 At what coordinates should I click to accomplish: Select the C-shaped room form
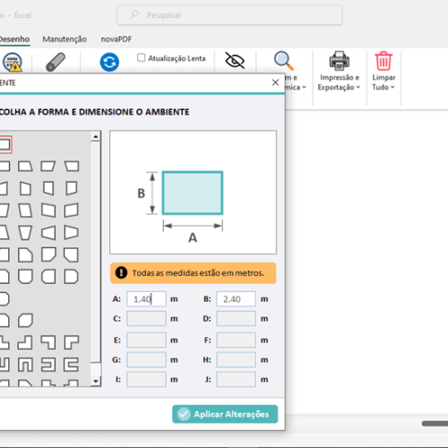[x=71, y=365]
